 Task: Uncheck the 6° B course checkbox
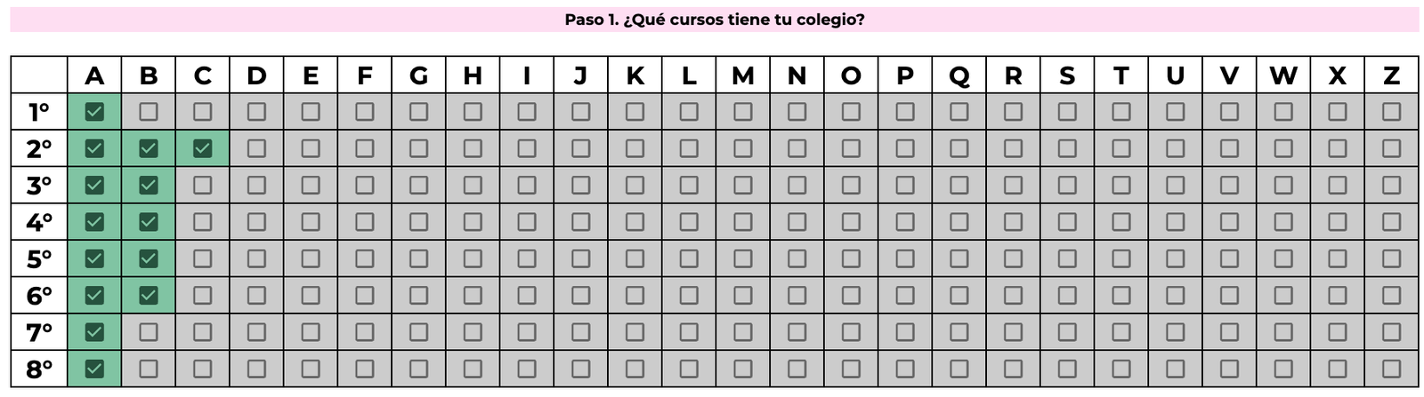(x=149, y=295)
